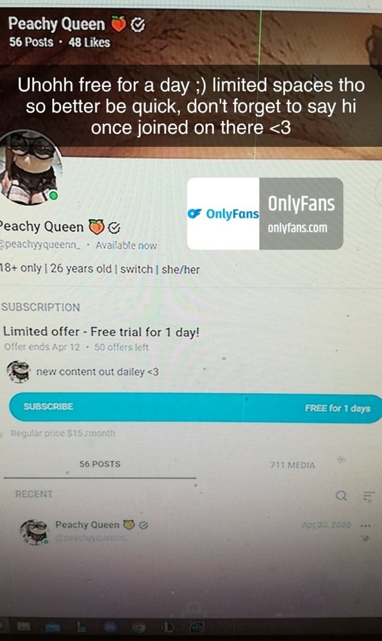
Task: Click the peach emoji in header title
Action: coord(119,24)
